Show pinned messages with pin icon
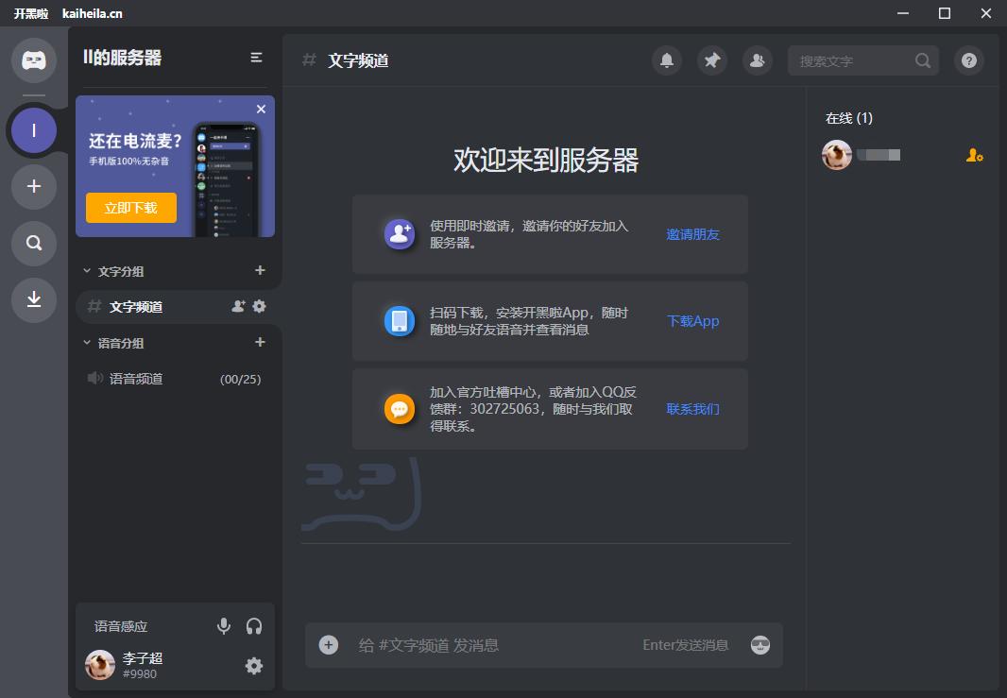Screen dimensions: 1007x698 coord(712,60)
